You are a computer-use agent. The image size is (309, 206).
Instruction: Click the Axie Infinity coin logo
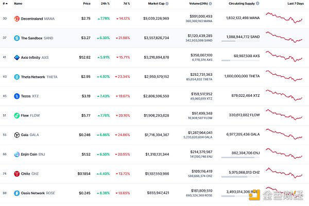(x=17, y=58)
